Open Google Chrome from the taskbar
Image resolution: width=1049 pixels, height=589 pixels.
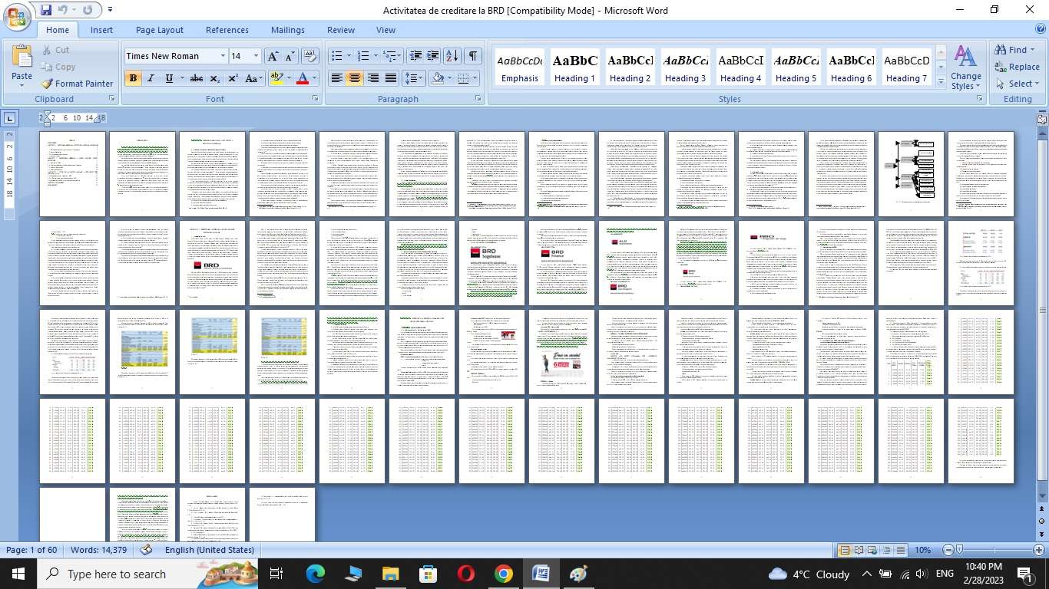click(503, 574)
